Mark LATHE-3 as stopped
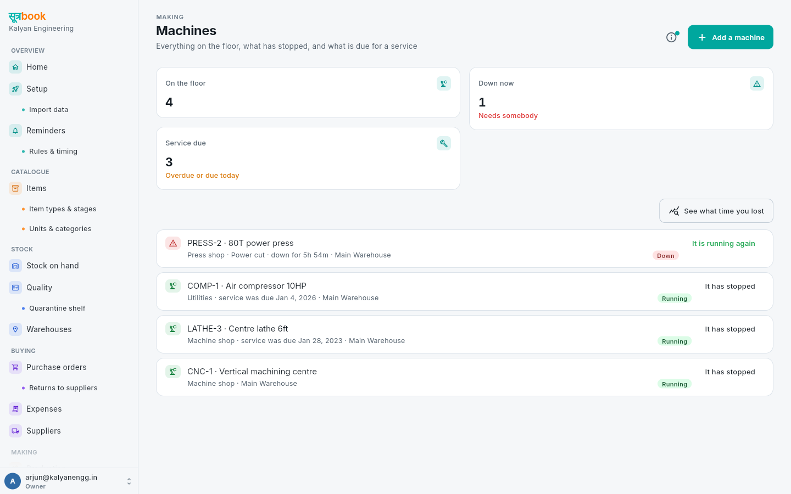 coord(730,329)
